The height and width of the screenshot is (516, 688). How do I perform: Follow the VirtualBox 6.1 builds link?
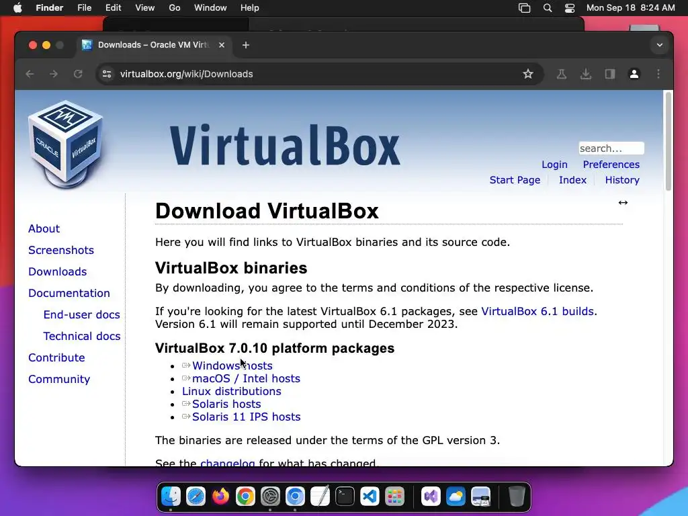tap(537, 311)
